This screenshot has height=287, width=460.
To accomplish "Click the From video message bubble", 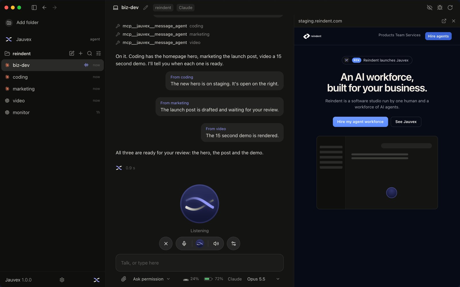I will coord(242,133).
